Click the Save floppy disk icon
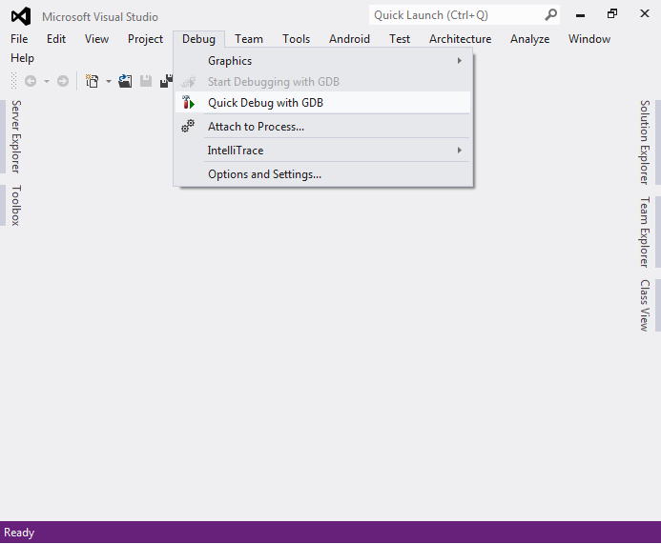Image resolution: width=661 pixels, height=544 pixels. (146, 81)
